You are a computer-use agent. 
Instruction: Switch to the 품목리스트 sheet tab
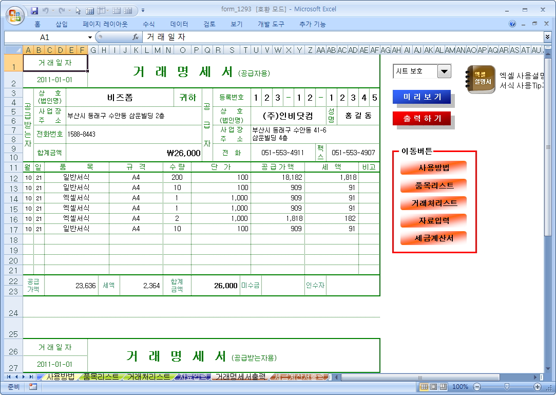pos(101,377)
